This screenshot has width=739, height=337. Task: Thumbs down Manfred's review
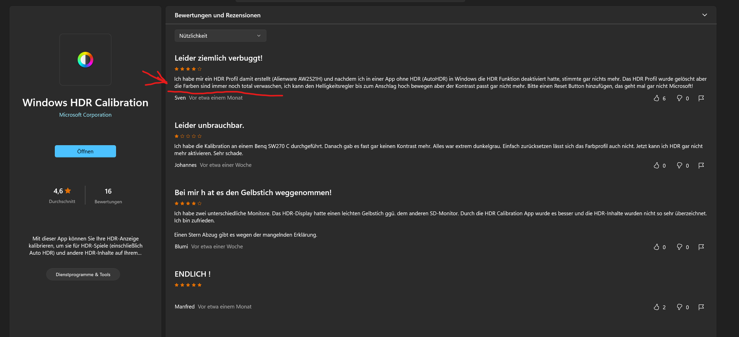[x=679, y=307]
